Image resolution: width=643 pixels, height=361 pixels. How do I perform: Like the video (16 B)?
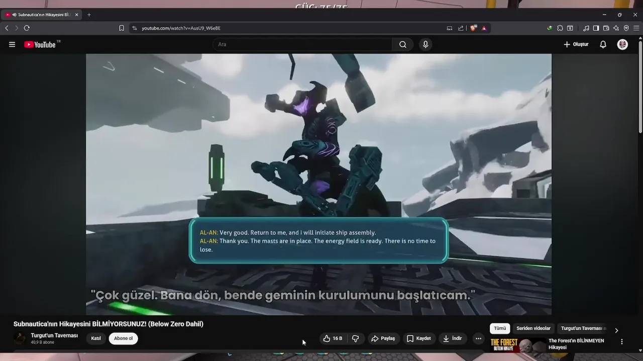[333, 338]
